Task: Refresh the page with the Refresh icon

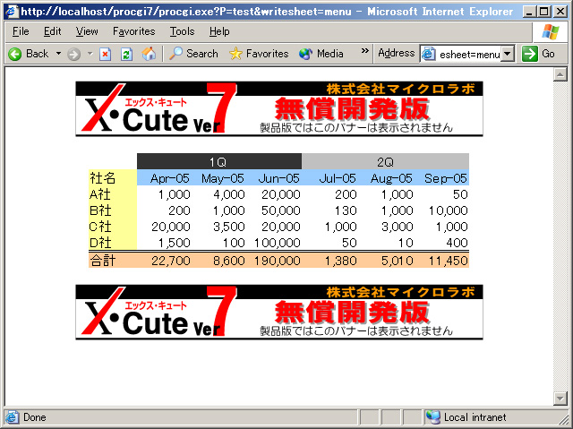Action: tap(126, 54)
